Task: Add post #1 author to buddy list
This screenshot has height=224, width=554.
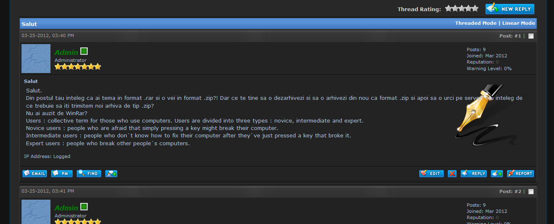Action: tap(111, 174)
